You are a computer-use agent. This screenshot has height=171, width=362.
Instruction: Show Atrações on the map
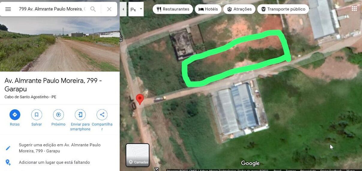(239, 9)
